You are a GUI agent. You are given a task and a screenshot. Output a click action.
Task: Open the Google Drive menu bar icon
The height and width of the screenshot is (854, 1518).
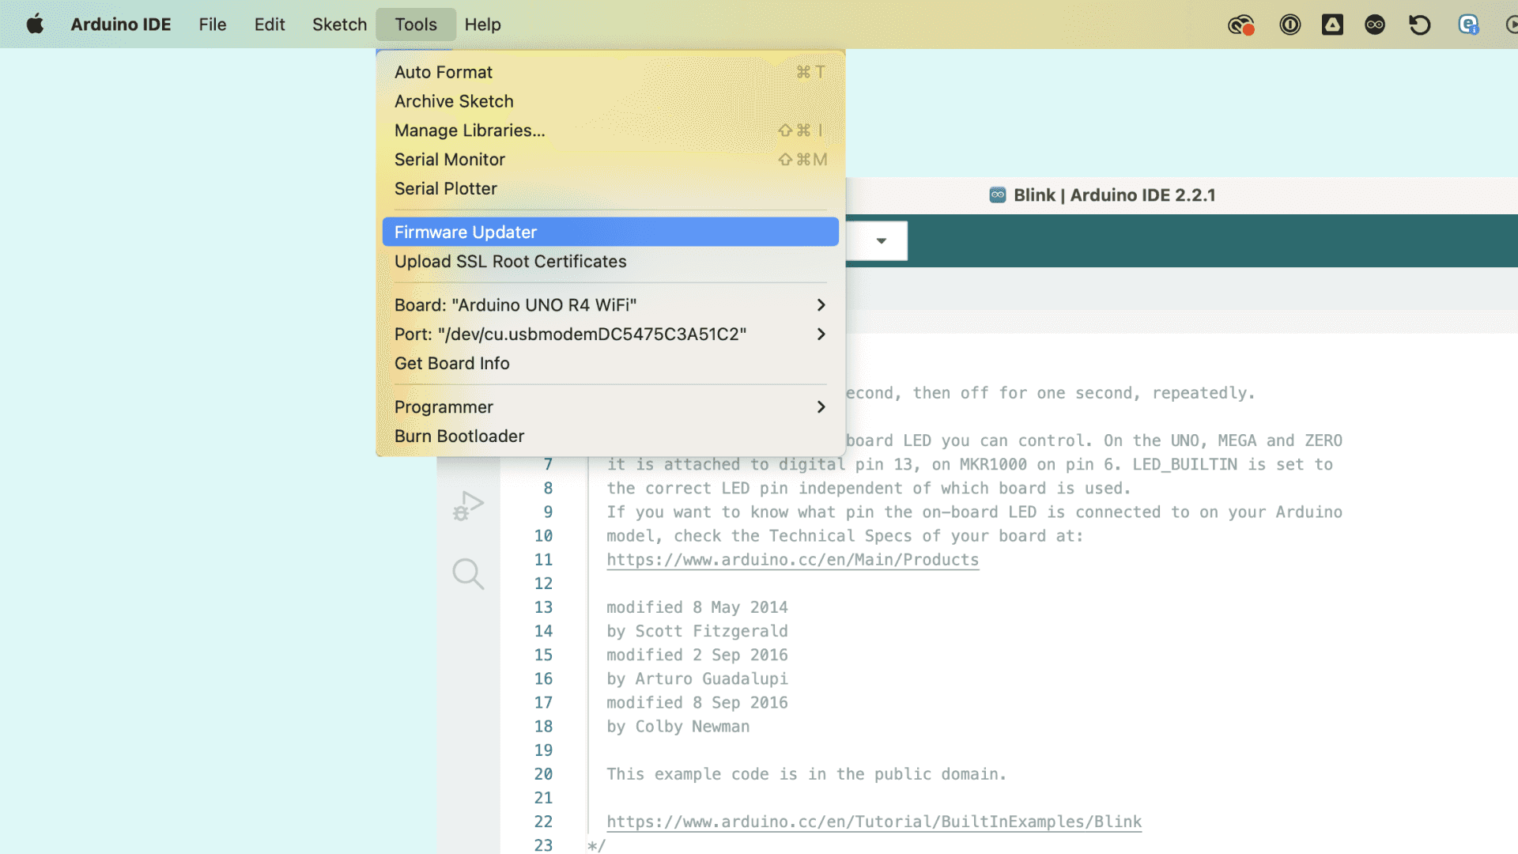(x=1332, y=25)
